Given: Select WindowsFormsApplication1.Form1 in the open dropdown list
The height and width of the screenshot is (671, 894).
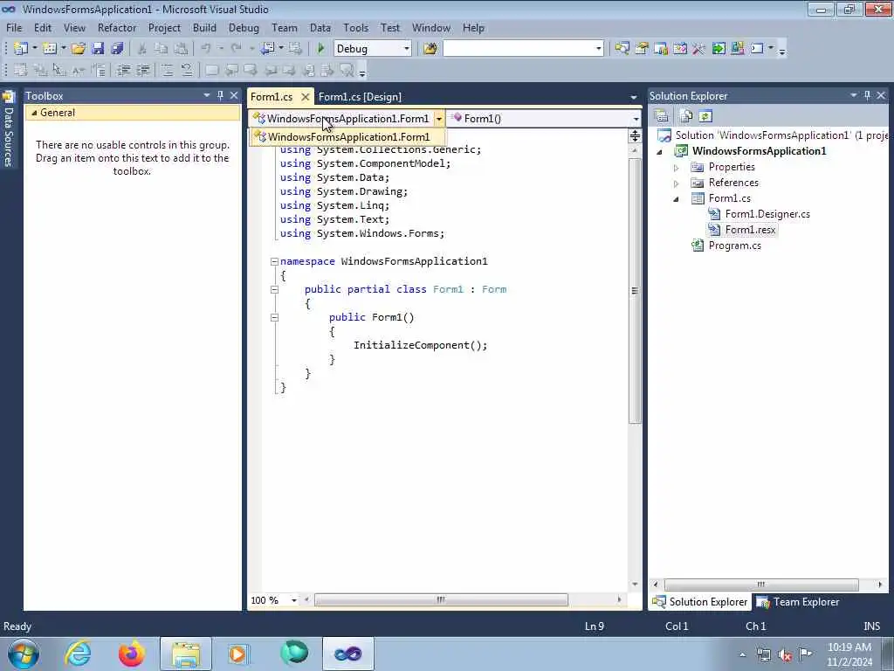Looking at the screenshot, I should pos(347,137).
